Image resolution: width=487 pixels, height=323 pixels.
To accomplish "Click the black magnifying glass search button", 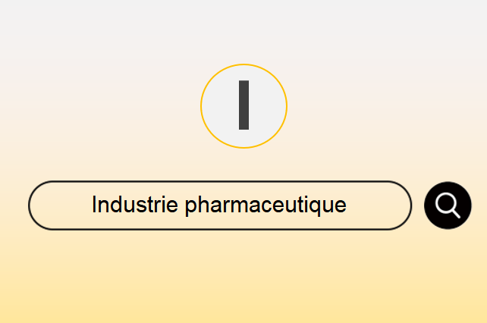I will tap(448, 205).
